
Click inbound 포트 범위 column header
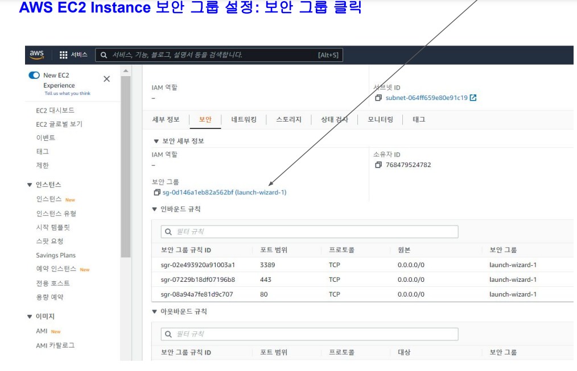click(x=274, y=250)
